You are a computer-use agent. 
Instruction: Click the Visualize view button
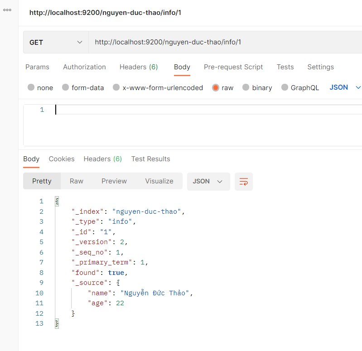[x=159, y=181]
